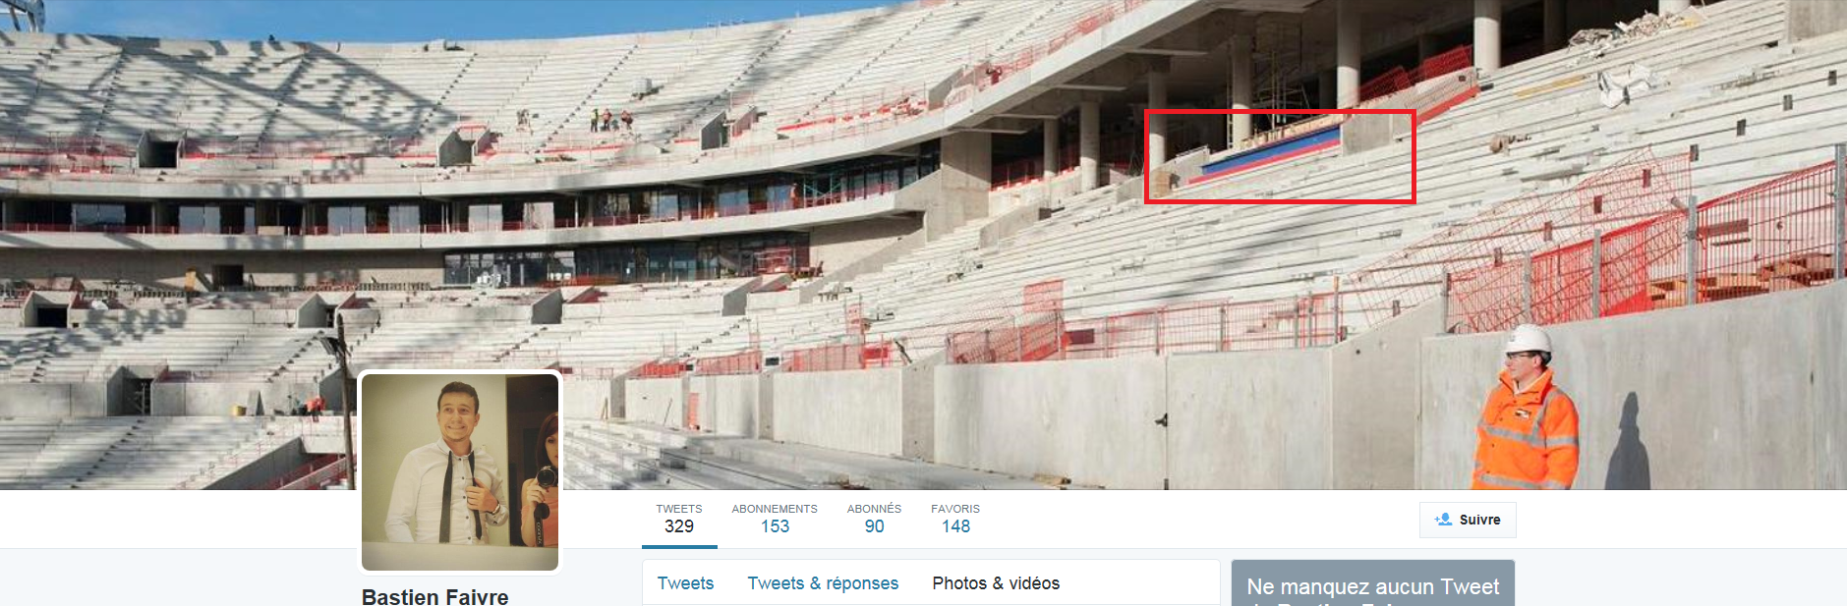The height and width of the screenshot is (606, 1847).
Task: View the Abonnements list showing 153
Action: pos(775,519)
